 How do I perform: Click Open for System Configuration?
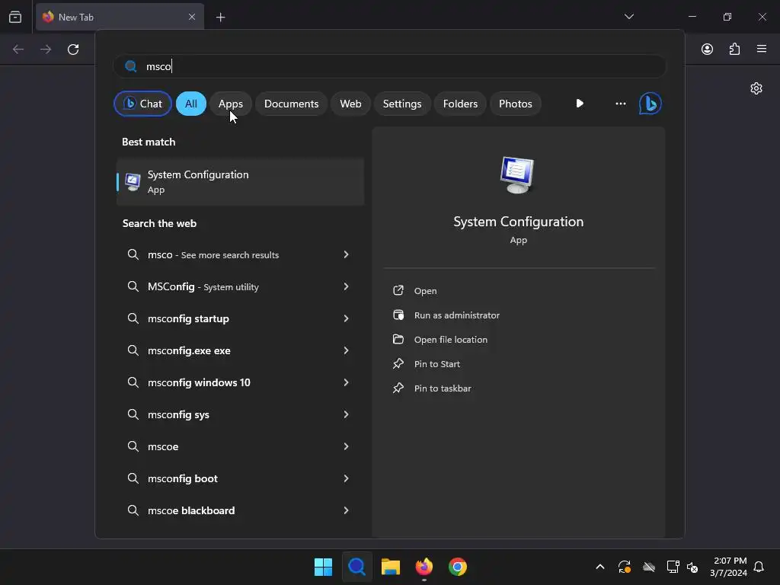click(425, 291)
